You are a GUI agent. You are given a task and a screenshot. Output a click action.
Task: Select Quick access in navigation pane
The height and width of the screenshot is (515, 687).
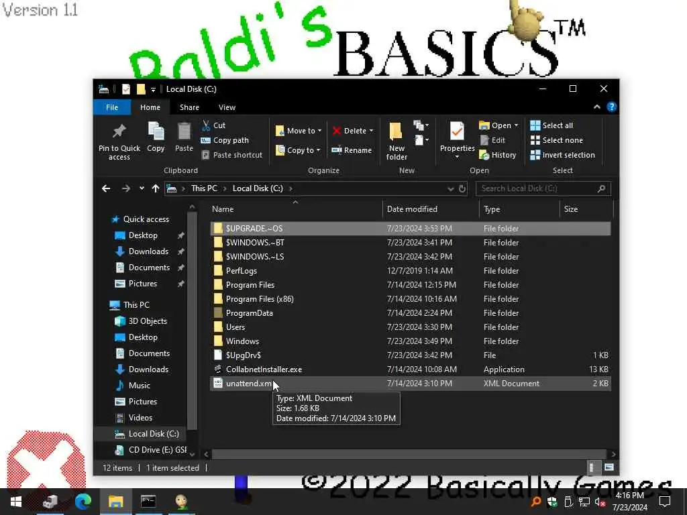(x=146, y=219)
